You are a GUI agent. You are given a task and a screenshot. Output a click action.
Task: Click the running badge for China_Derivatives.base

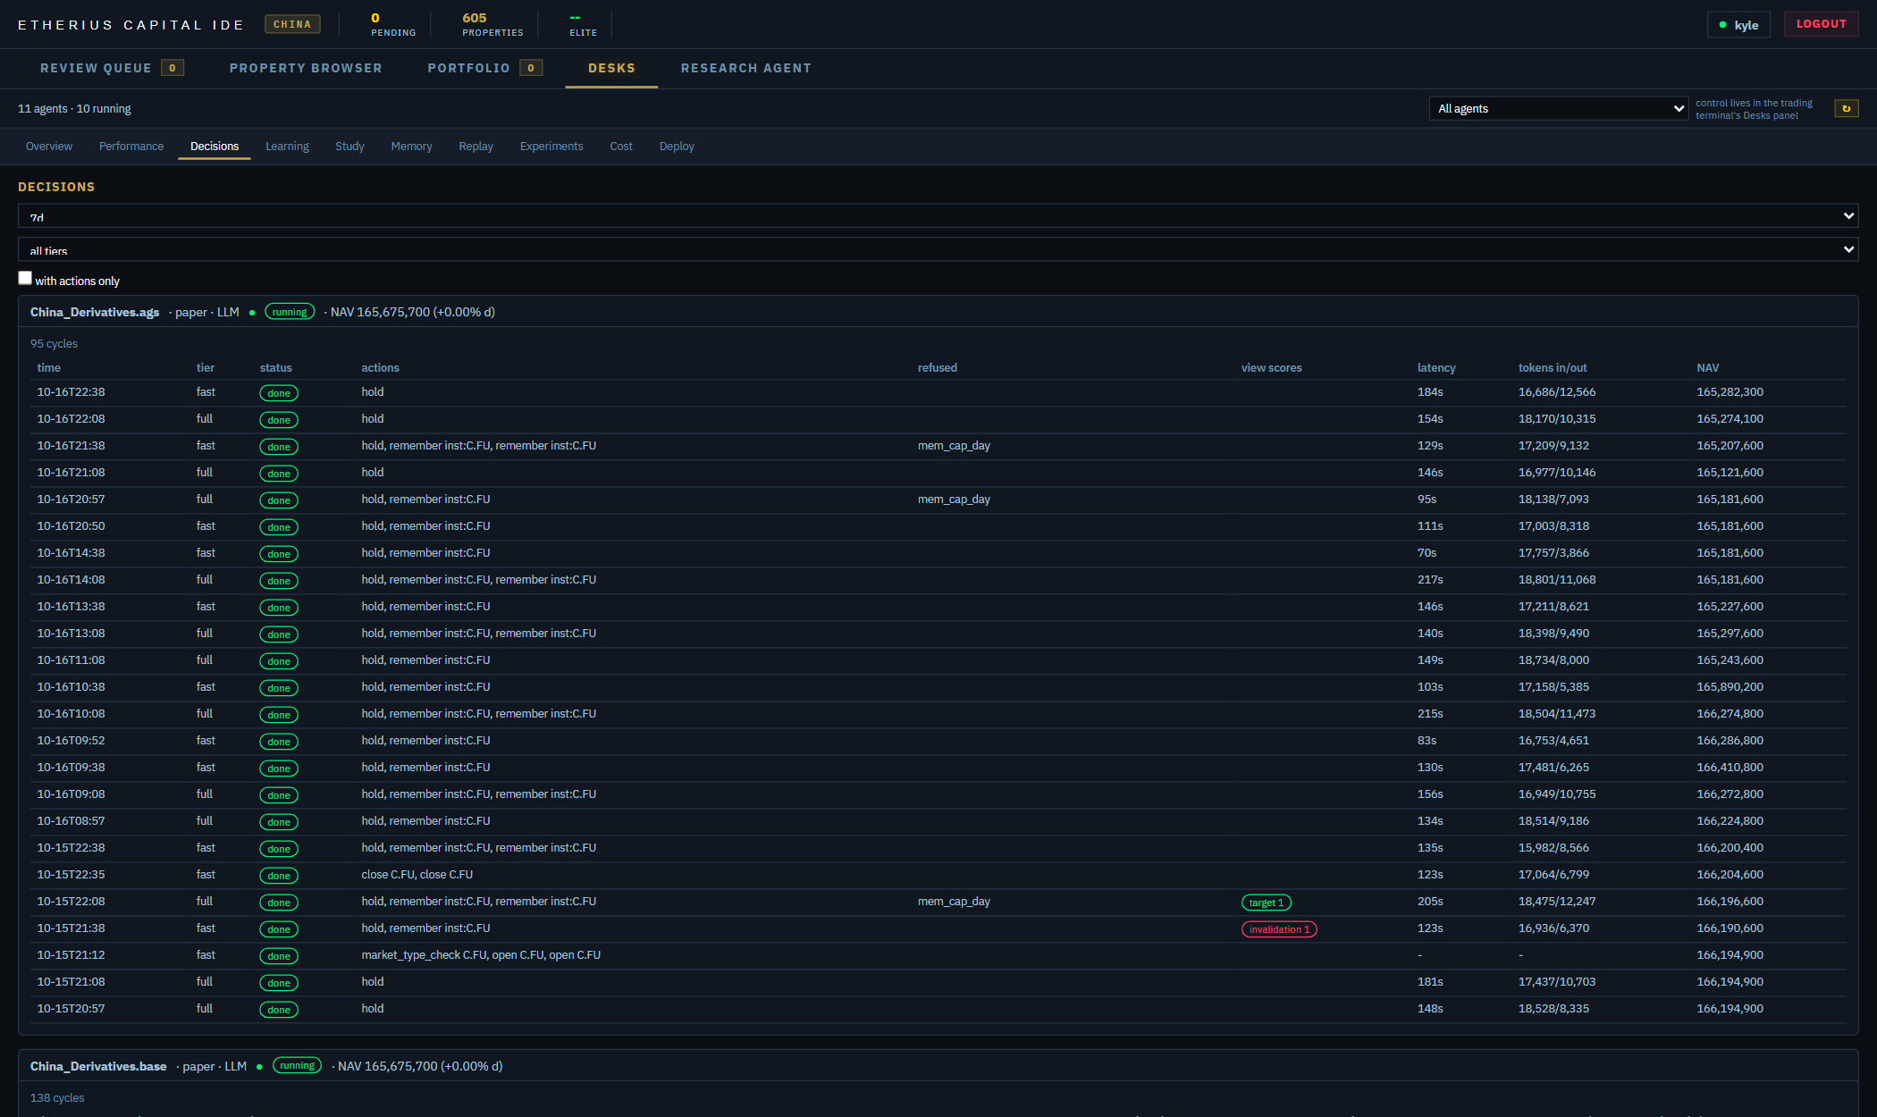[x=297, y=1065]
